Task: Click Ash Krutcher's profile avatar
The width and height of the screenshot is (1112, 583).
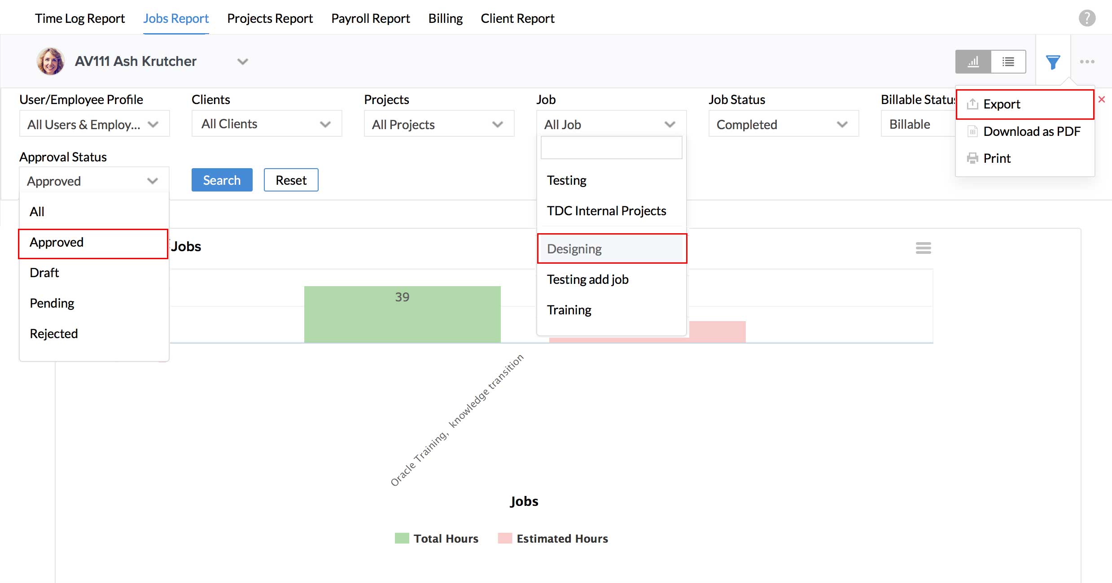Action: coord(50,61)
